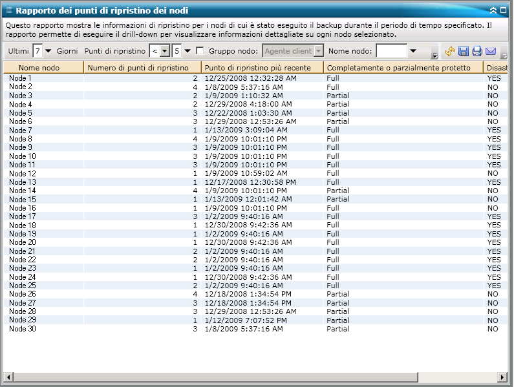The image size is (514, 387).
Task: Click the horizontal scrollbar right arrow
Action: point(502,377)
